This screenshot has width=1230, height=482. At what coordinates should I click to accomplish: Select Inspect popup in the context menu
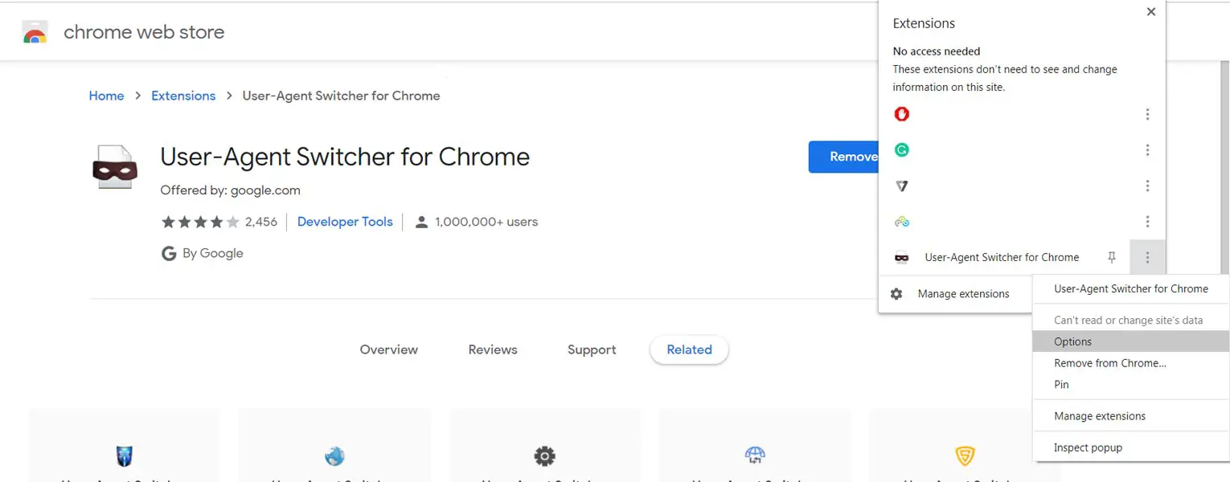(x=1131, y=447)
